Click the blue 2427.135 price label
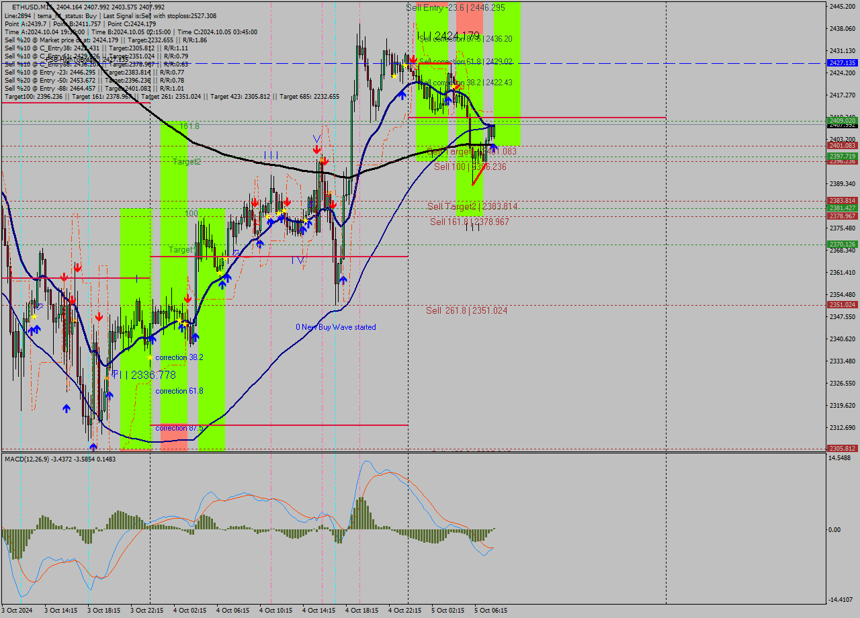The width and height of the screenshot is (860, 618). pyautogui.click(x=842, y=62)
